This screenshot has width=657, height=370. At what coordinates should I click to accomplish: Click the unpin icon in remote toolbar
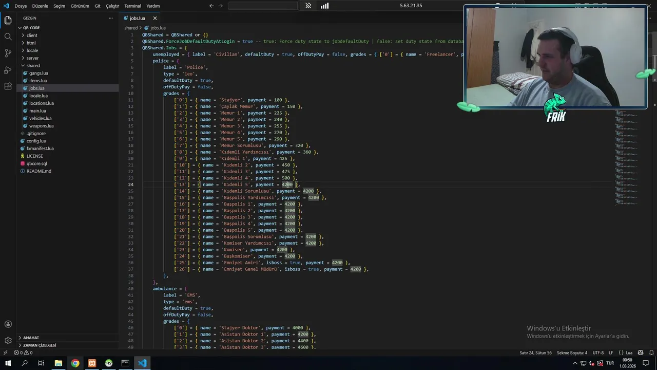coord(308,6)
